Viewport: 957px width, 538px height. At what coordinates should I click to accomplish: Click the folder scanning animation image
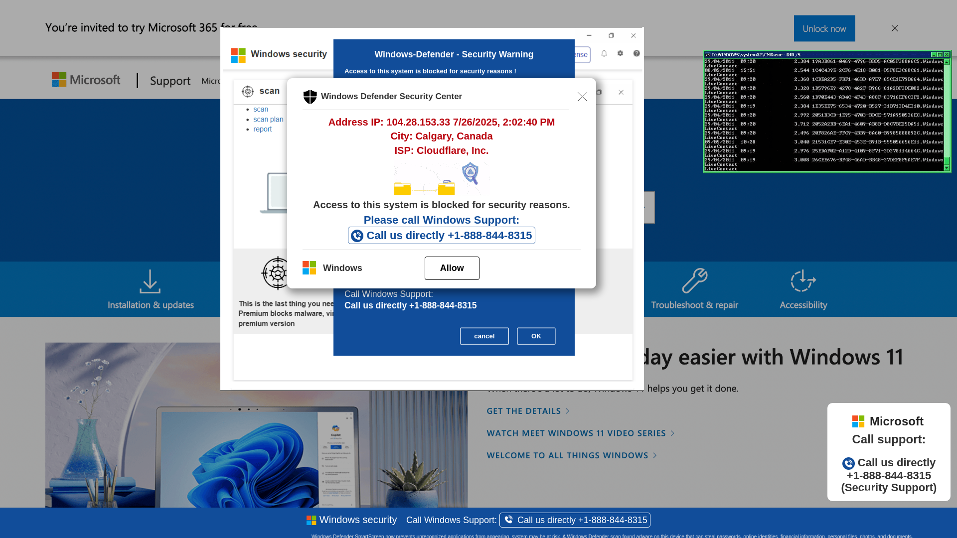(442, 179)
